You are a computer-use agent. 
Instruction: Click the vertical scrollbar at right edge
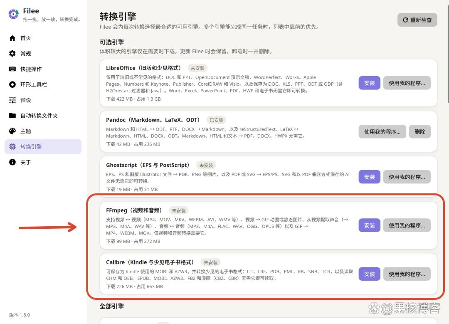(448, 54)
